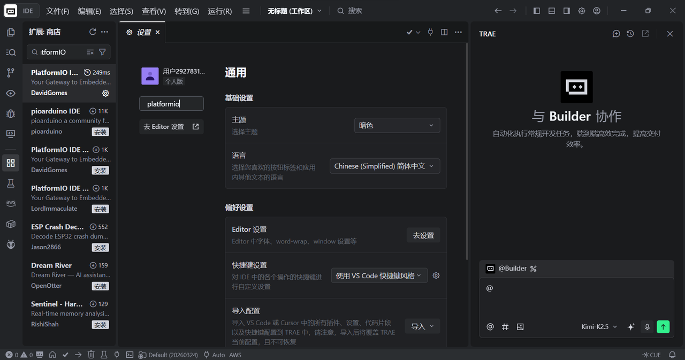Show chat history in TRAE panel
Viewport: 685px width, 360px height.
(x=630, y=34)
